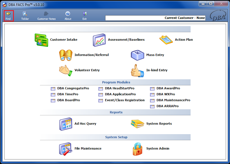The image size is (230, 164).
Task: Open the Assessment/Baselines text link
Action: [126, 40]
